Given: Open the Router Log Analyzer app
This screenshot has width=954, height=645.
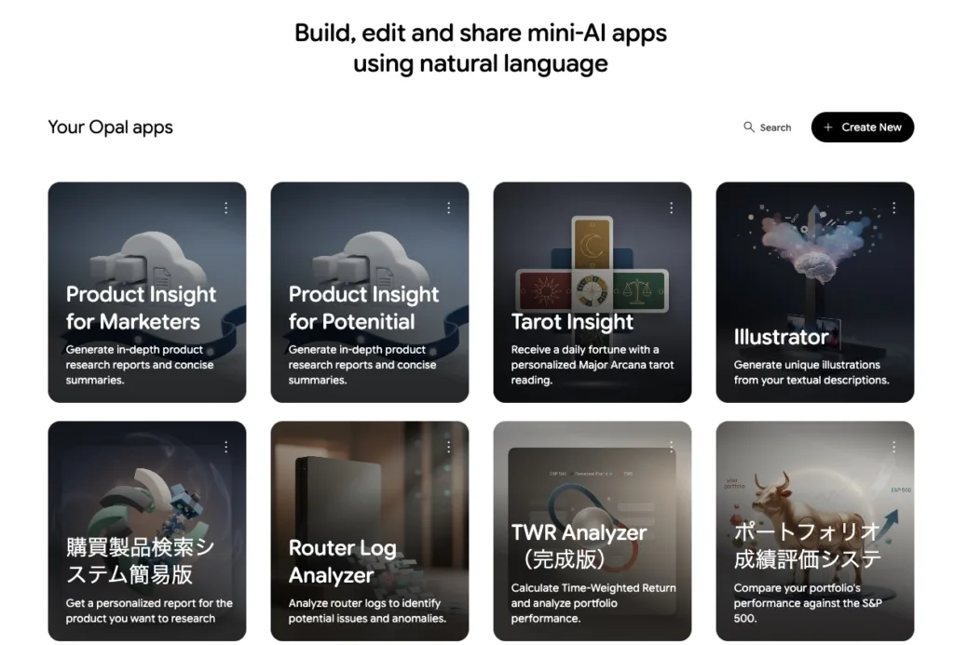Looking at the screenshot, I should click(x=369, y=531).
